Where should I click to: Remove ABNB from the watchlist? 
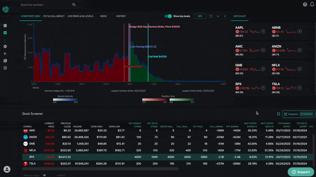300,31
